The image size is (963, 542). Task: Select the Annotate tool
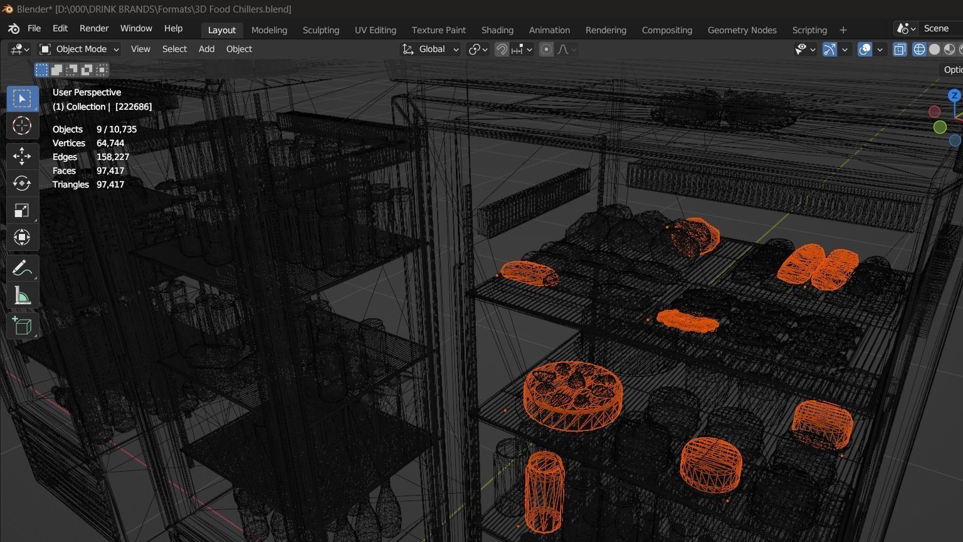tap(22, 268)
